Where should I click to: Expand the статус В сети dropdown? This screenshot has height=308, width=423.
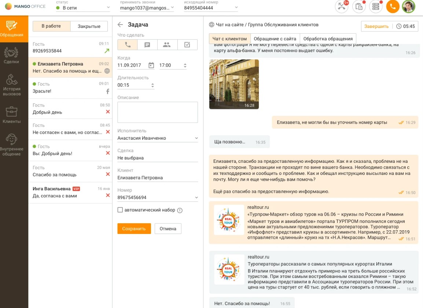pyautogui.click(x=83, y=8)
